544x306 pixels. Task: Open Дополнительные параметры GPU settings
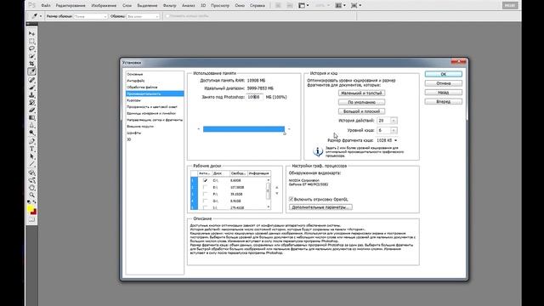[321, 207]
